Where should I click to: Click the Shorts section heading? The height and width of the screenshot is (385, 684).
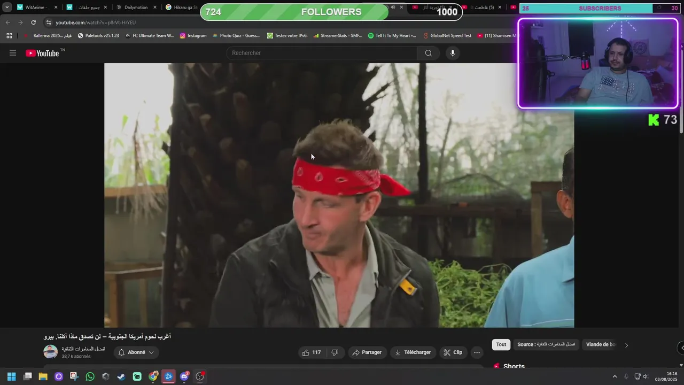514,366
